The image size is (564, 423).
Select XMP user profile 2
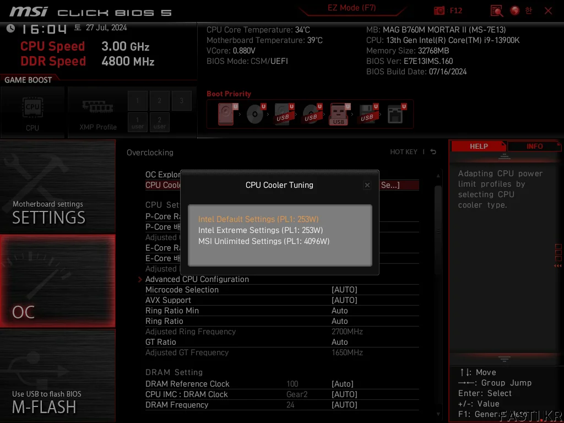(x=159, y=122)
